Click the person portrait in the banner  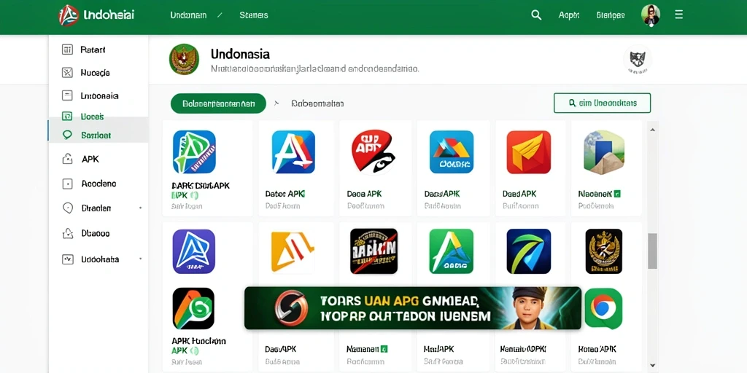(x=527, y=308)
